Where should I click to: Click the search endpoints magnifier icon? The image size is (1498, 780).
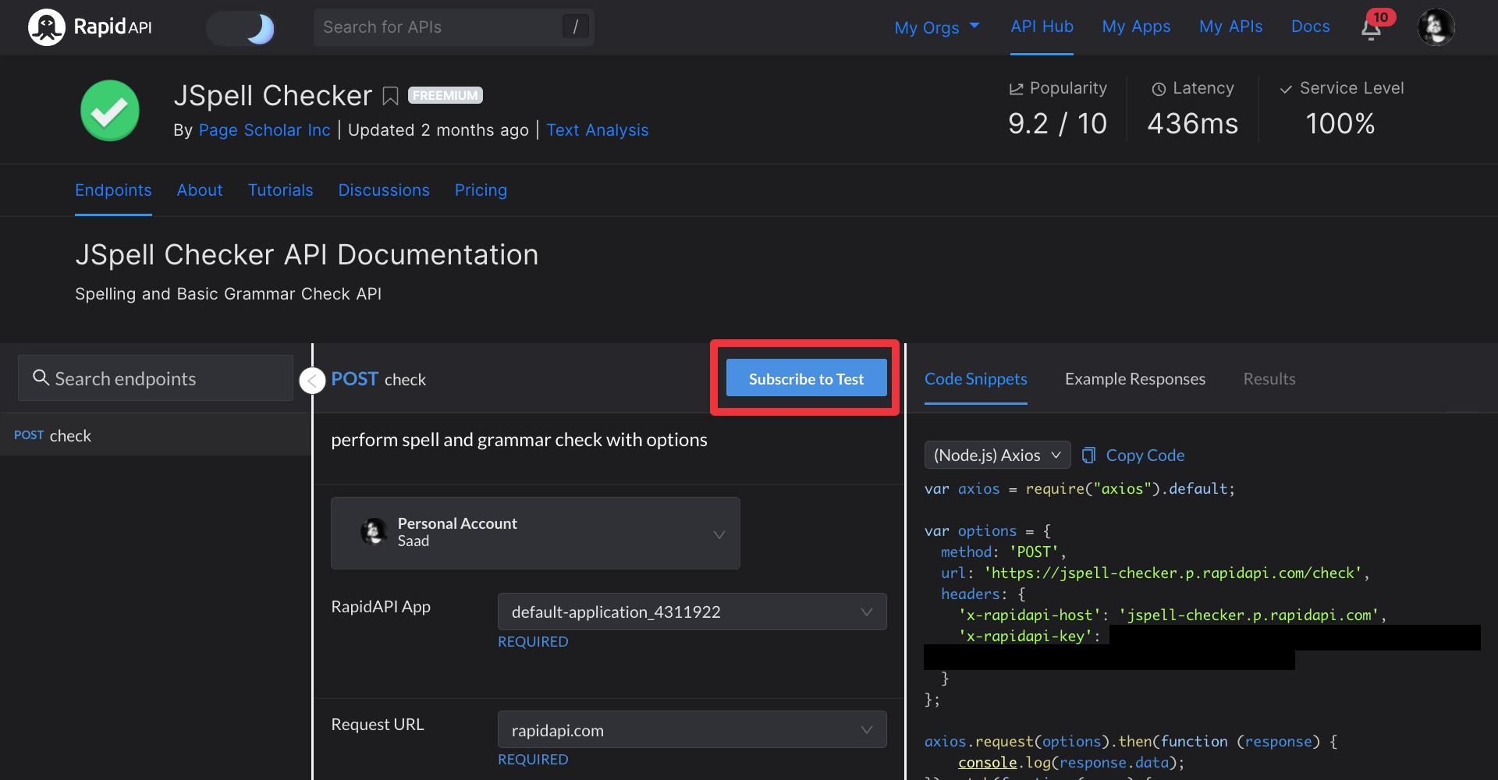41,378
